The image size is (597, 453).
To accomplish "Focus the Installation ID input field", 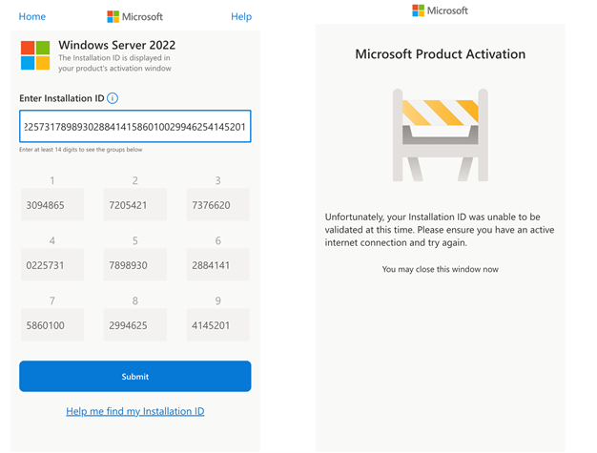I will click(x=135, y=127).
